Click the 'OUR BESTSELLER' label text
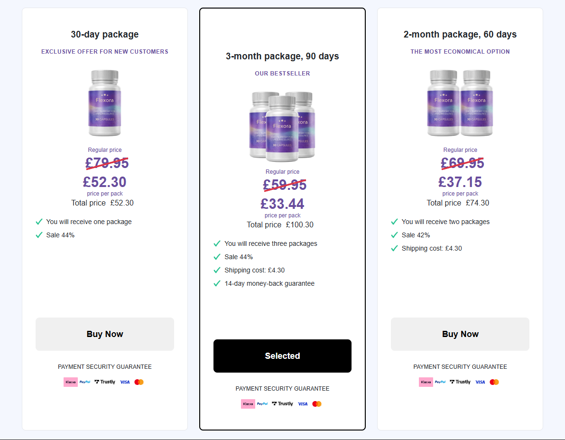This screenshot has width=565, height=440. [x=282, y=73]
